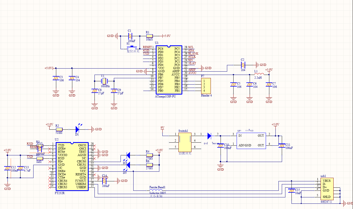Click the reset pushbutton S1
This screenshot has width=353, height=209.
132,47
